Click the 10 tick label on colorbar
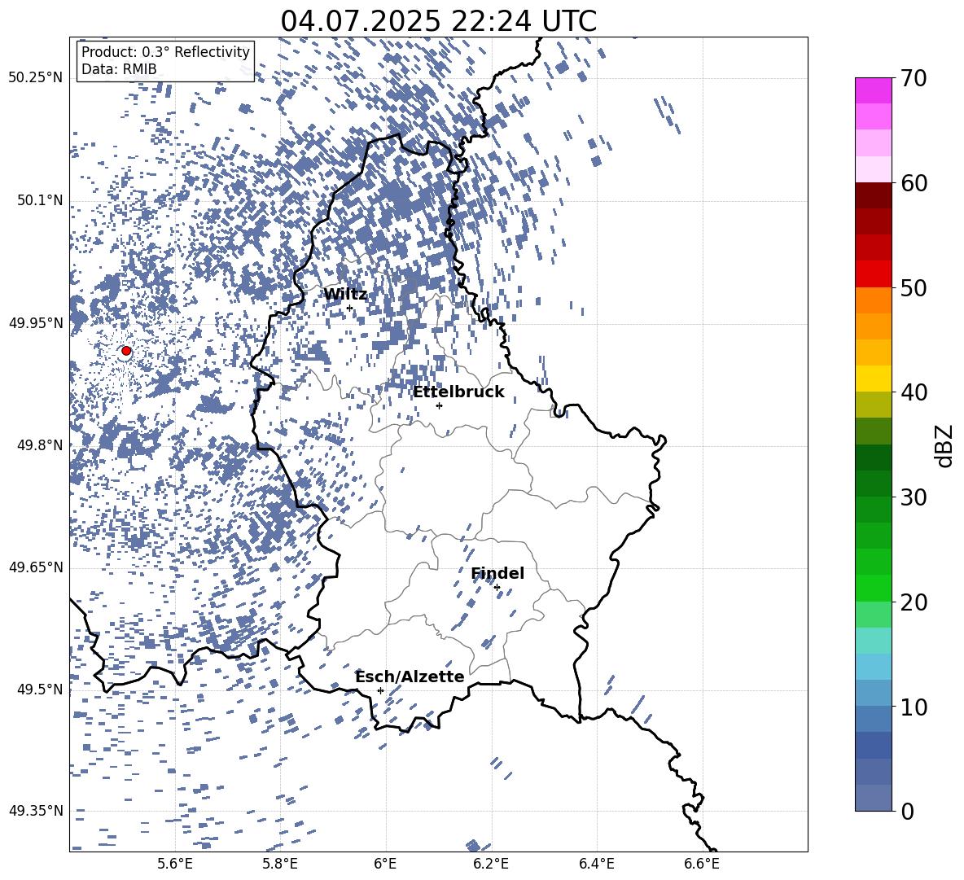 pyautogui.click(x=914, y=707)
